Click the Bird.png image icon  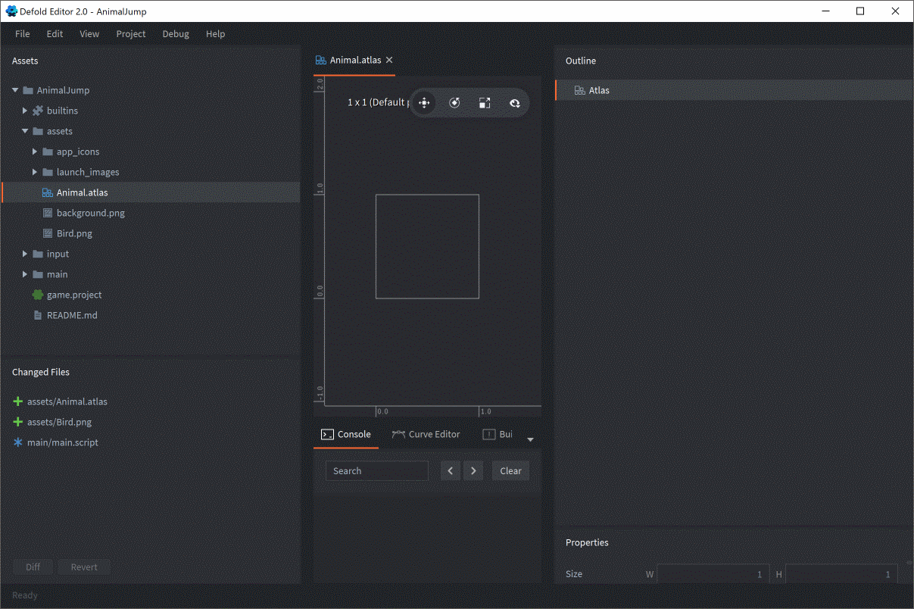(48, 233)
